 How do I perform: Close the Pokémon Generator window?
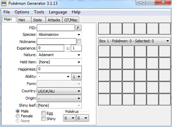163,2
